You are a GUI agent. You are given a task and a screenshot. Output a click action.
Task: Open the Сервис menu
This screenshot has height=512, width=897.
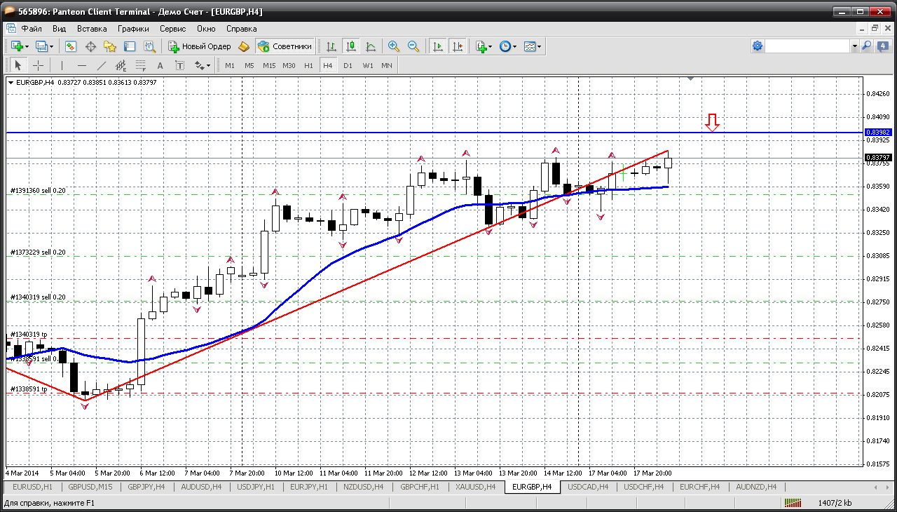172,29
